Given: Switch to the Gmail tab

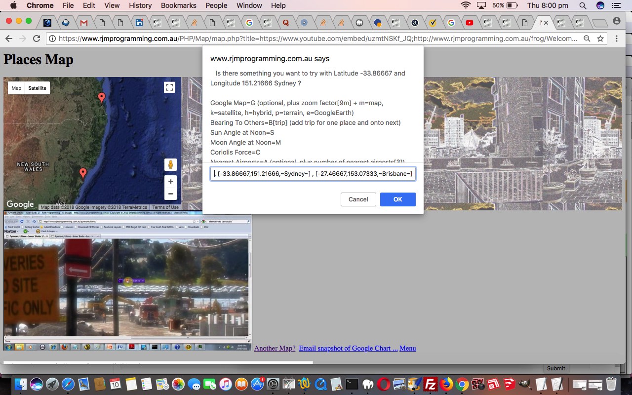Looking at the screenshot, I should tap(84, 22).
